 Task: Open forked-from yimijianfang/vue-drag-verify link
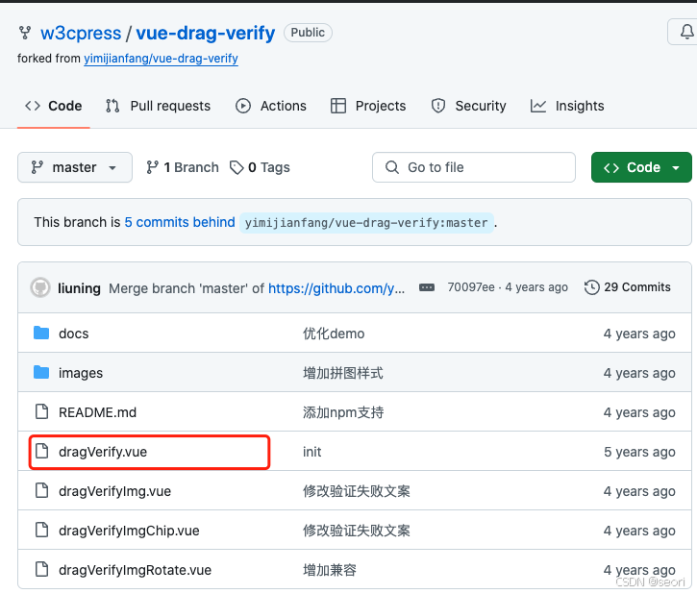tap(161, 59)
